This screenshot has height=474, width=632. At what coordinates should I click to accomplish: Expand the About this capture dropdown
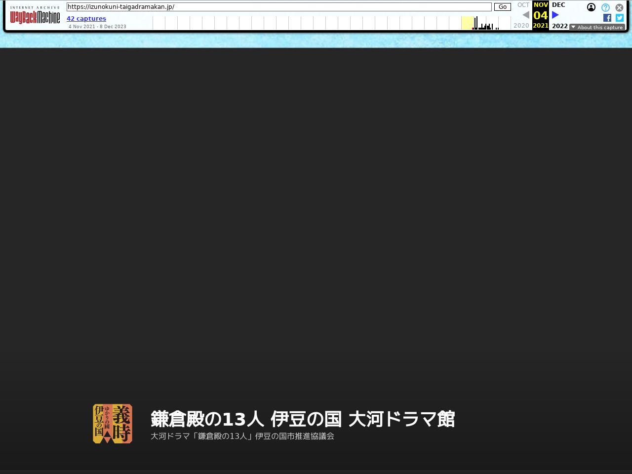coord(597,27)
